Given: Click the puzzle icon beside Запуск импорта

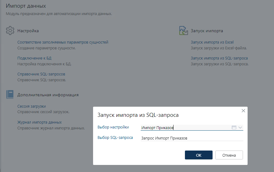Looking at the screenshot, I should (x=183, y=31).
